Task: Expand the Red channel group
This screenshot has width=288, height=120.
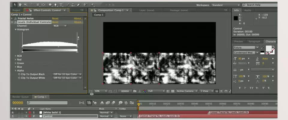Action: 16,60
